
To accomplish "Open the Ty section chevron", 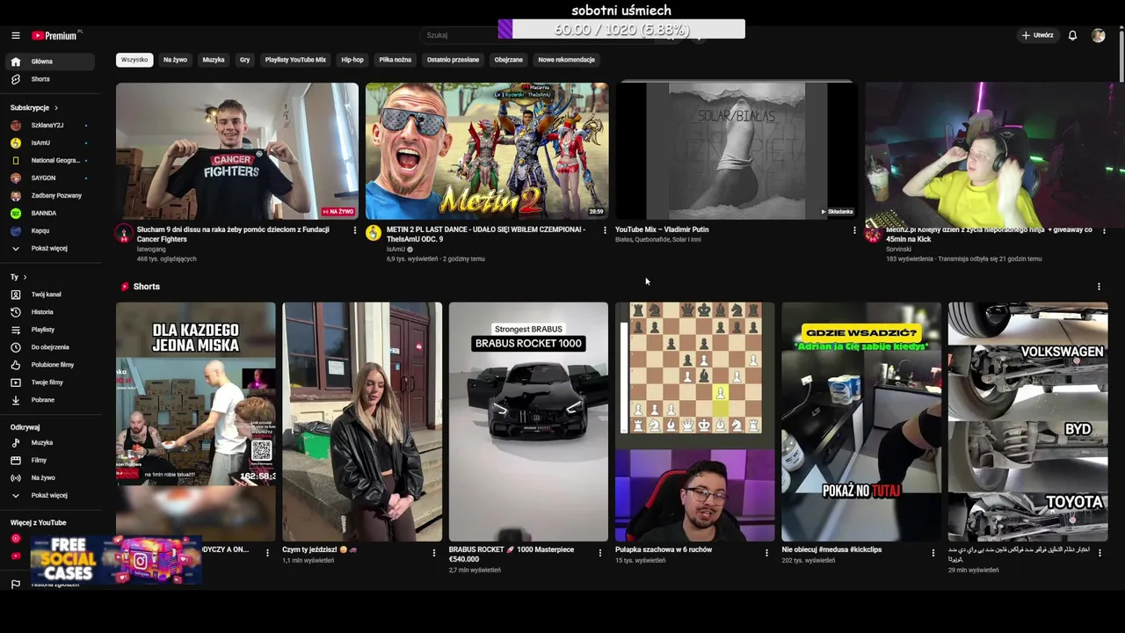I will tap(25, 277).
